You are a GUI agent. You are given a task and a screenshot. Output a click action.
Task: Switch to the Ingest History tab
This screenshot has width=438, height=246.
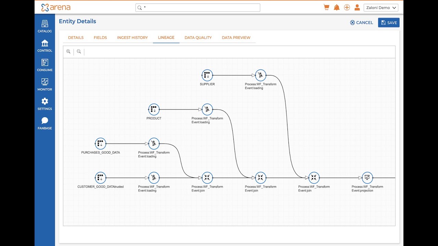[132, 38]
